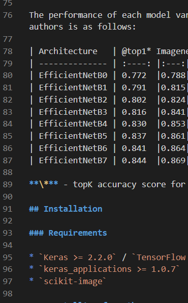188x303 pixels.
Task: Click the 'Architecture' table header text
Action: pos(68,52)
